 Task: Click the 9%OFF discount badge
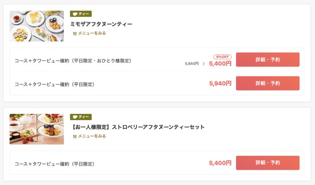click(x=222, y=57)
